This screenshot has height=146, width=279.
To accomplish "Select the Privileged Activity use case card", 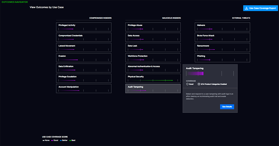I will (84, 27).
